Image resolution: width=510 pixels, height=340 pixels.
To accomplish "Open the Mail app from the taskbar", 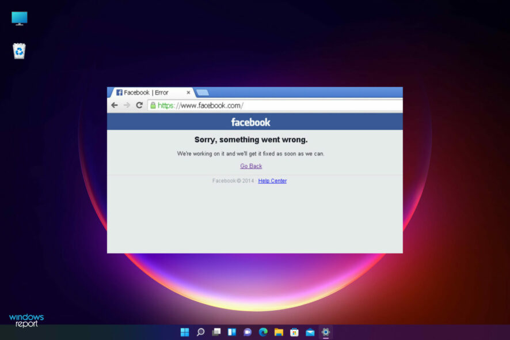I will [x=309, y=332].
